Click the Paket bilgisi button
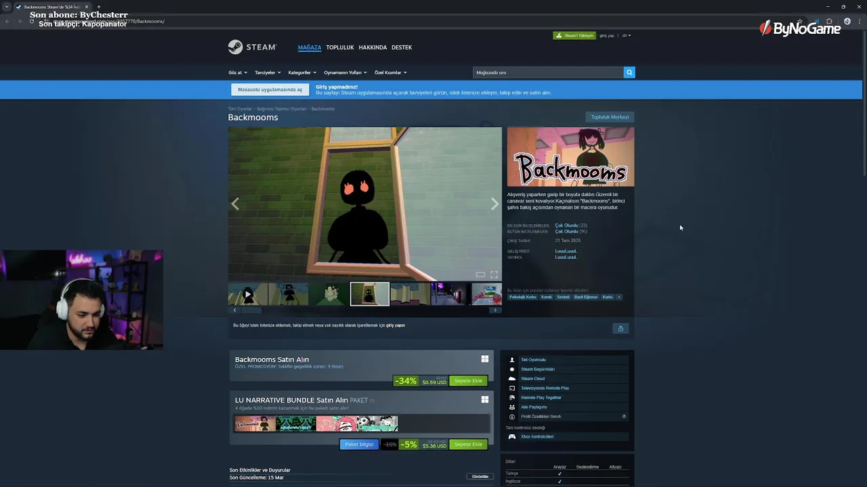867x487 pixels. tap(359, 444)
